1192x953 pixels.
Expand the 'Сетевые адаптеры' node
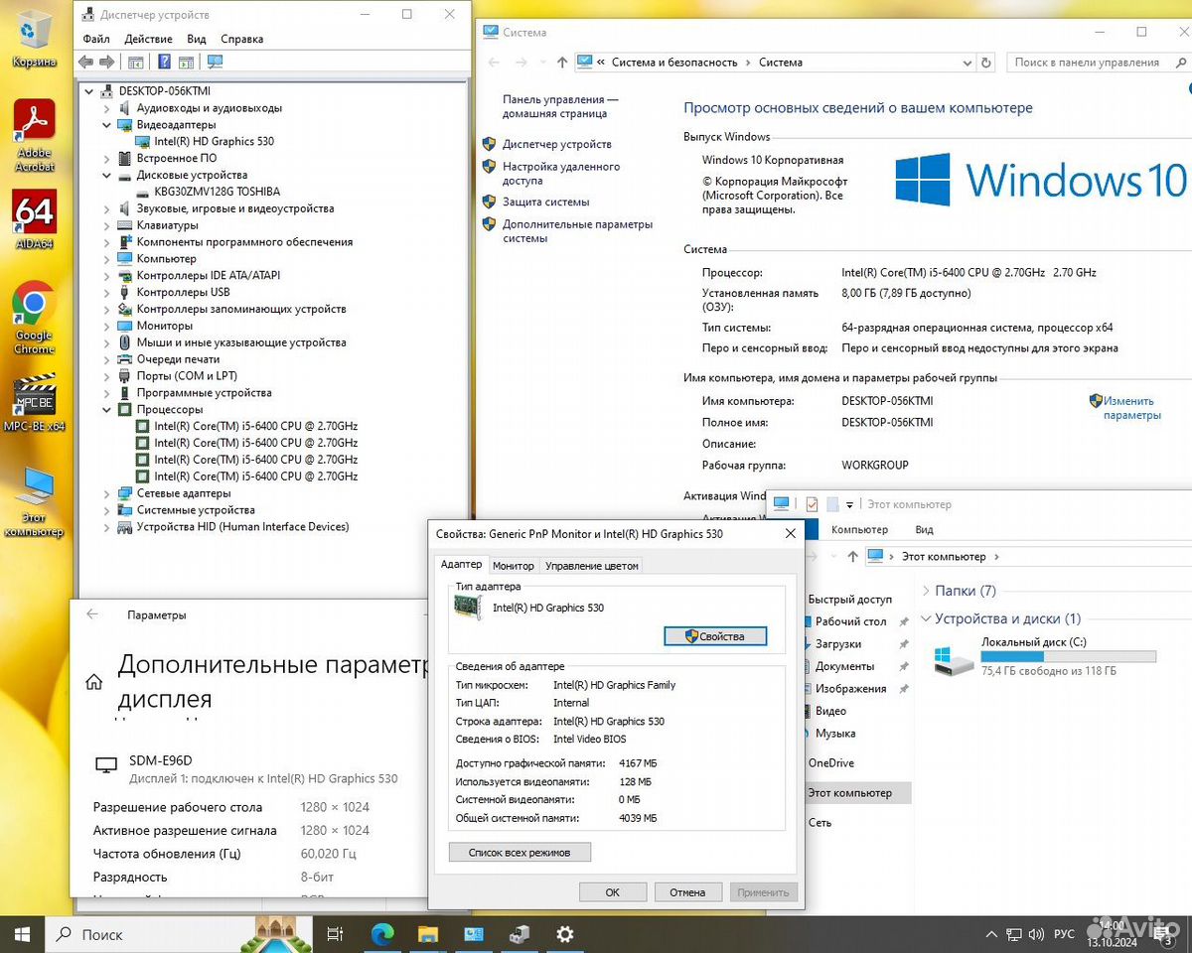click(107, 493)
